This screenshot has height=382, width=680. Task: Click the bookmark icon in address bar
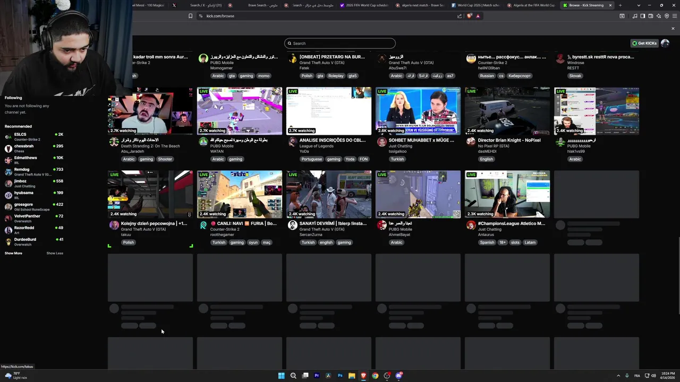(190, 16)
